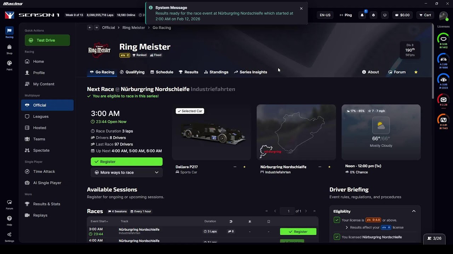Favorite the Nürburgring Nordschleife track star
This screenshot has height=254, width=453.
tap(329, 167)
